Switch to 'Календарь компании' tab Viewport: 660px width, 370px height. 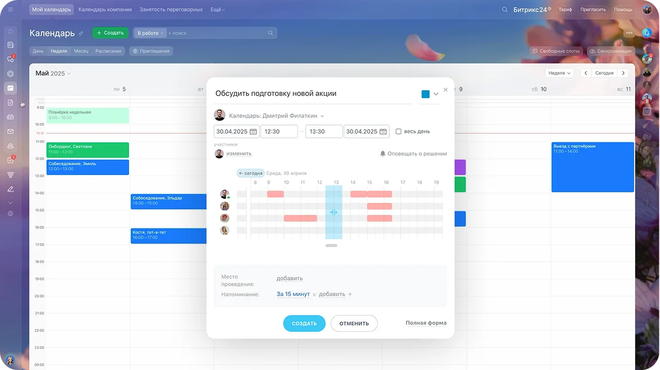(105, 10)
